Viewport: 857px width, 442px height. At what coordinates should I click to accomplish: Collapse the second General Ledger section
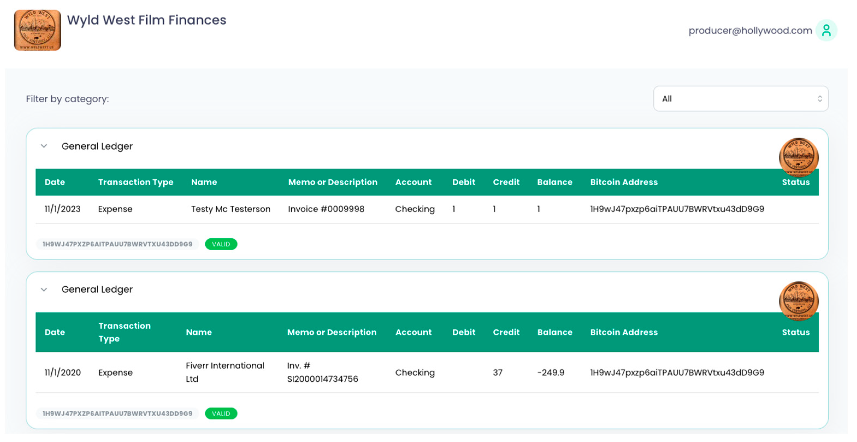[x=44, y=290]
